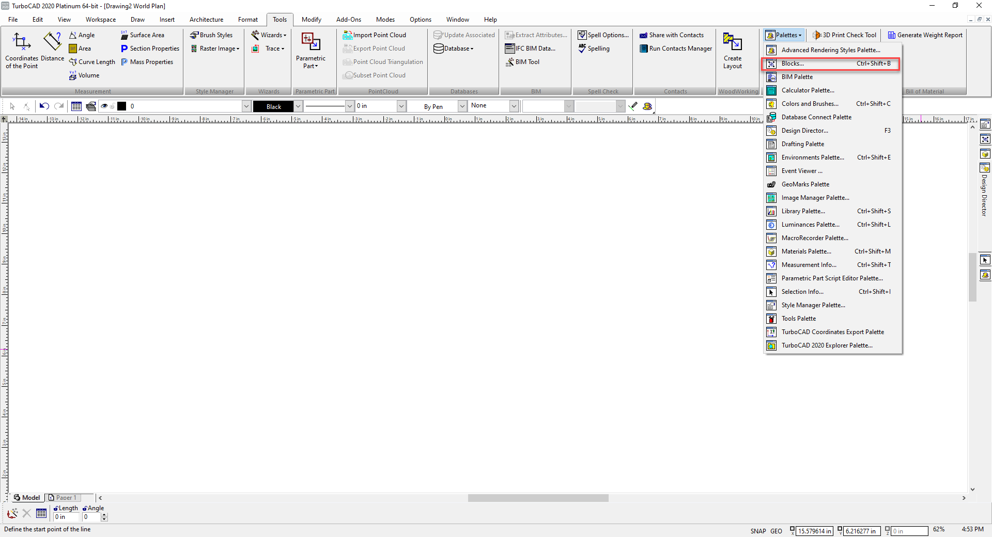
Task: Click the Angle measurement tool
Action: 82,35
